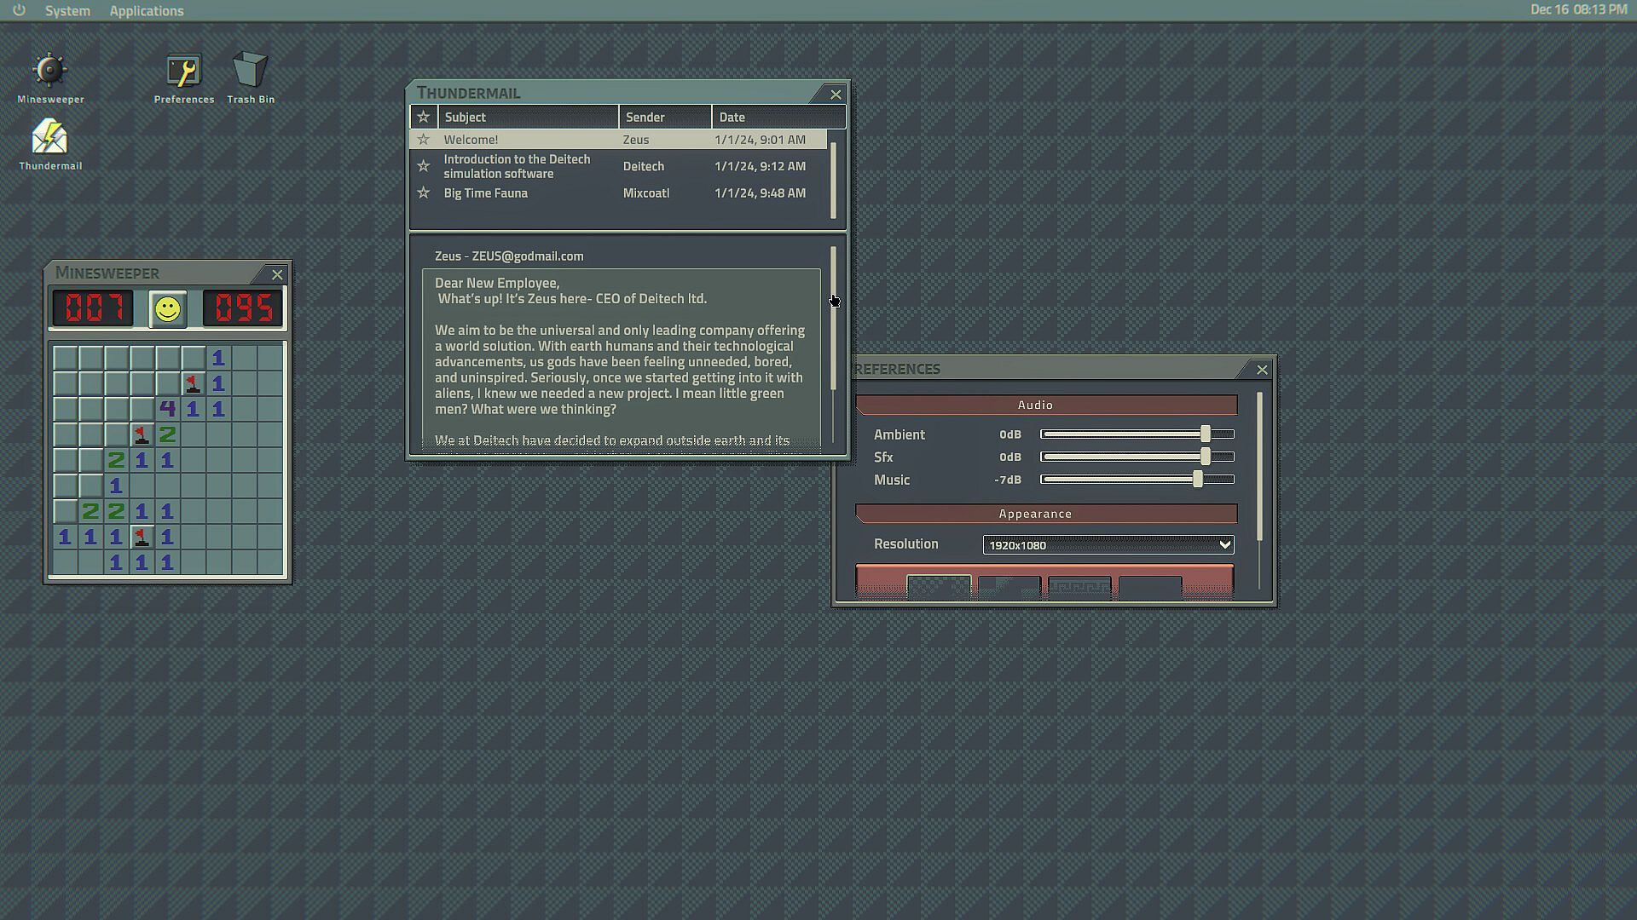This screenshot has height=920, width=1637.
Task: Open the Trash Bin icon
Action: pyautogui.click(x=250, y=72)
